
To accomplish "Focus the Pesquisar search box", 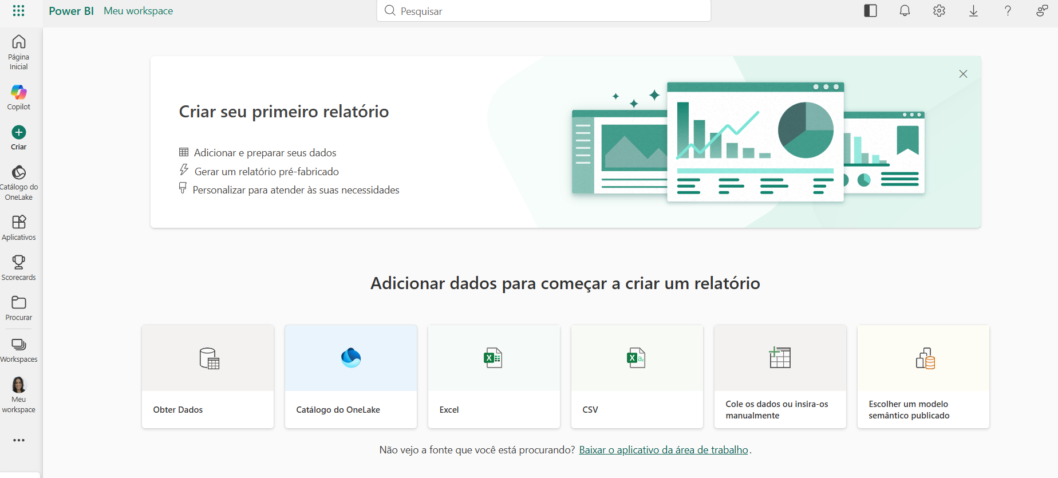I will pyautogui.click(x=544, y=11).
